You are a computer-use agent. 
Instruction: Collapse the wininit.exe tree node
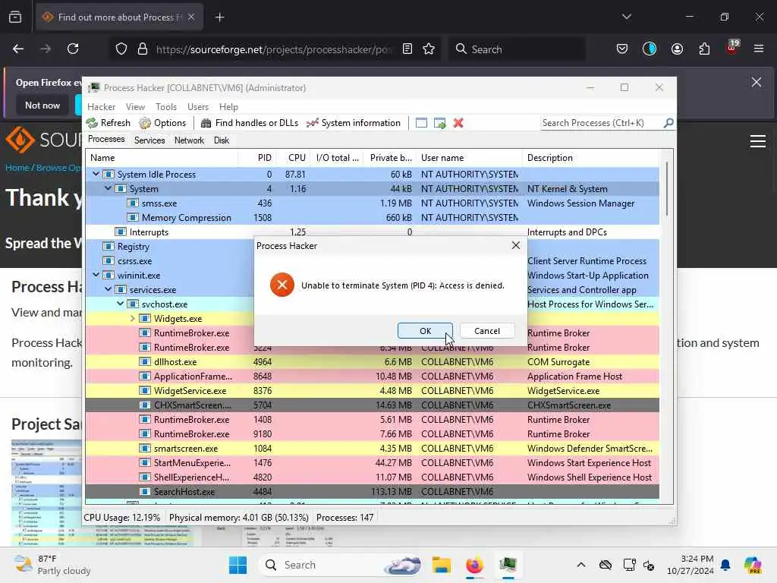96,275
